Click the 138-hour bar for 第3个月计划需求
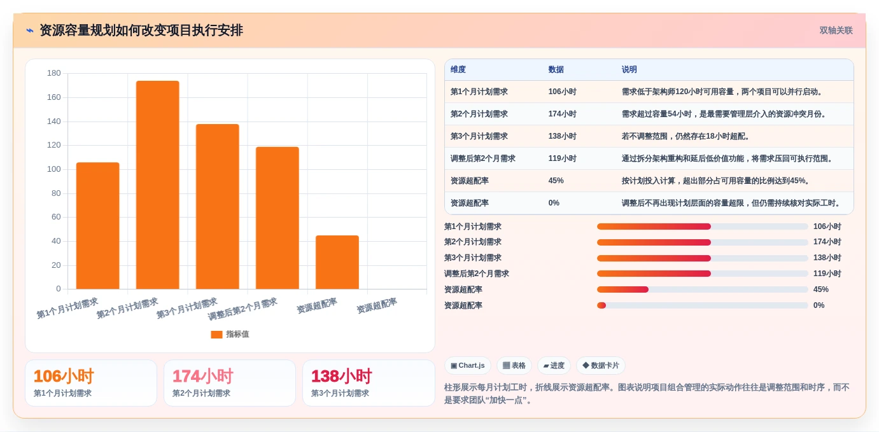Image resolution: width=879 pixels, height=432 pixels. 218,207
